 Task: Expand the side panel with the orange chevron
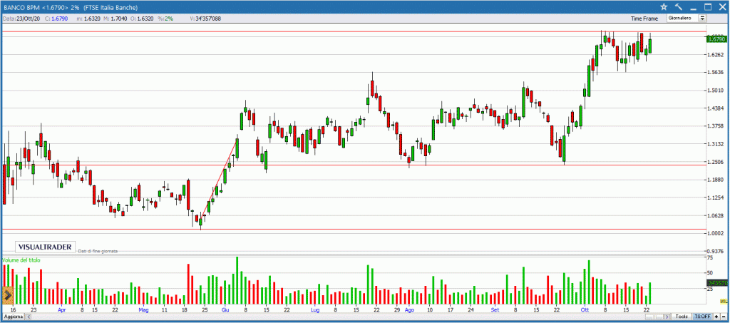tap(7, 296)
